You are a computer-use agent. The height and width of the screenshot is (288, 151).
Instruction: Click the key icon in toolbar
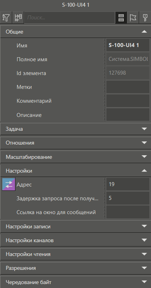pyautogui.click(x=145, y=18)
